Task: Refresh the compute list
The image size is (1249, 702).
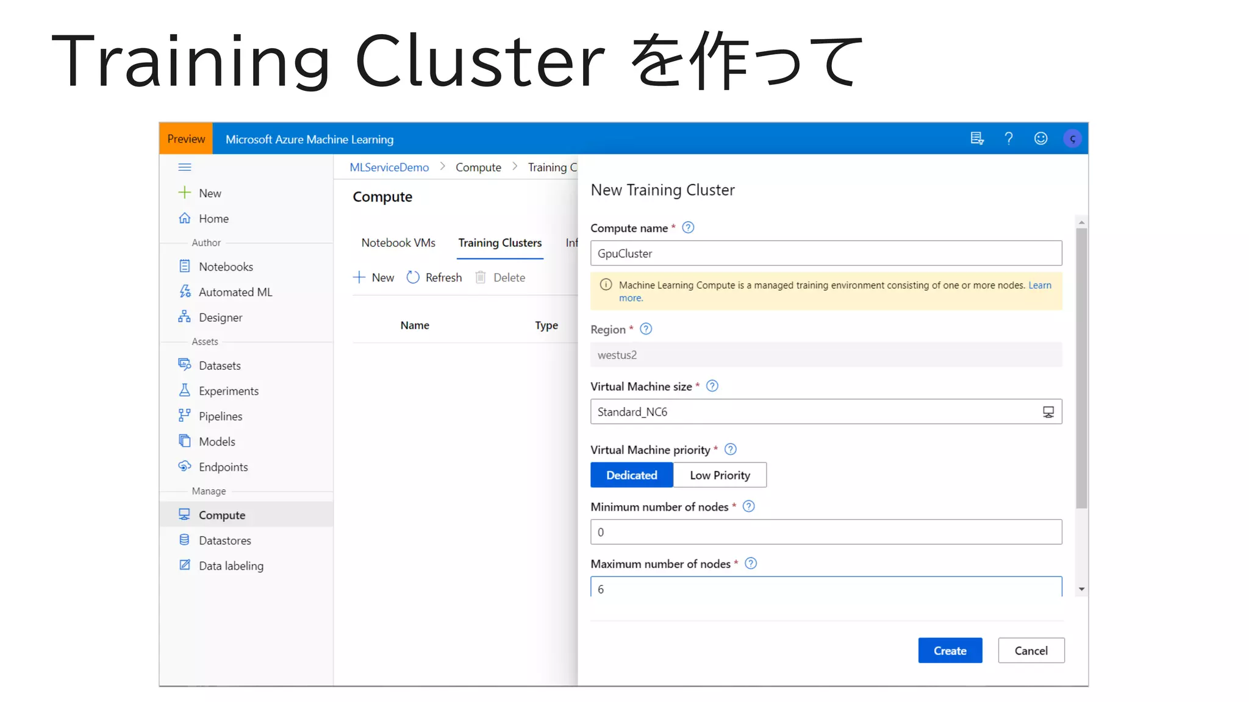Action: pyautogui.click(x=434, y=278)
